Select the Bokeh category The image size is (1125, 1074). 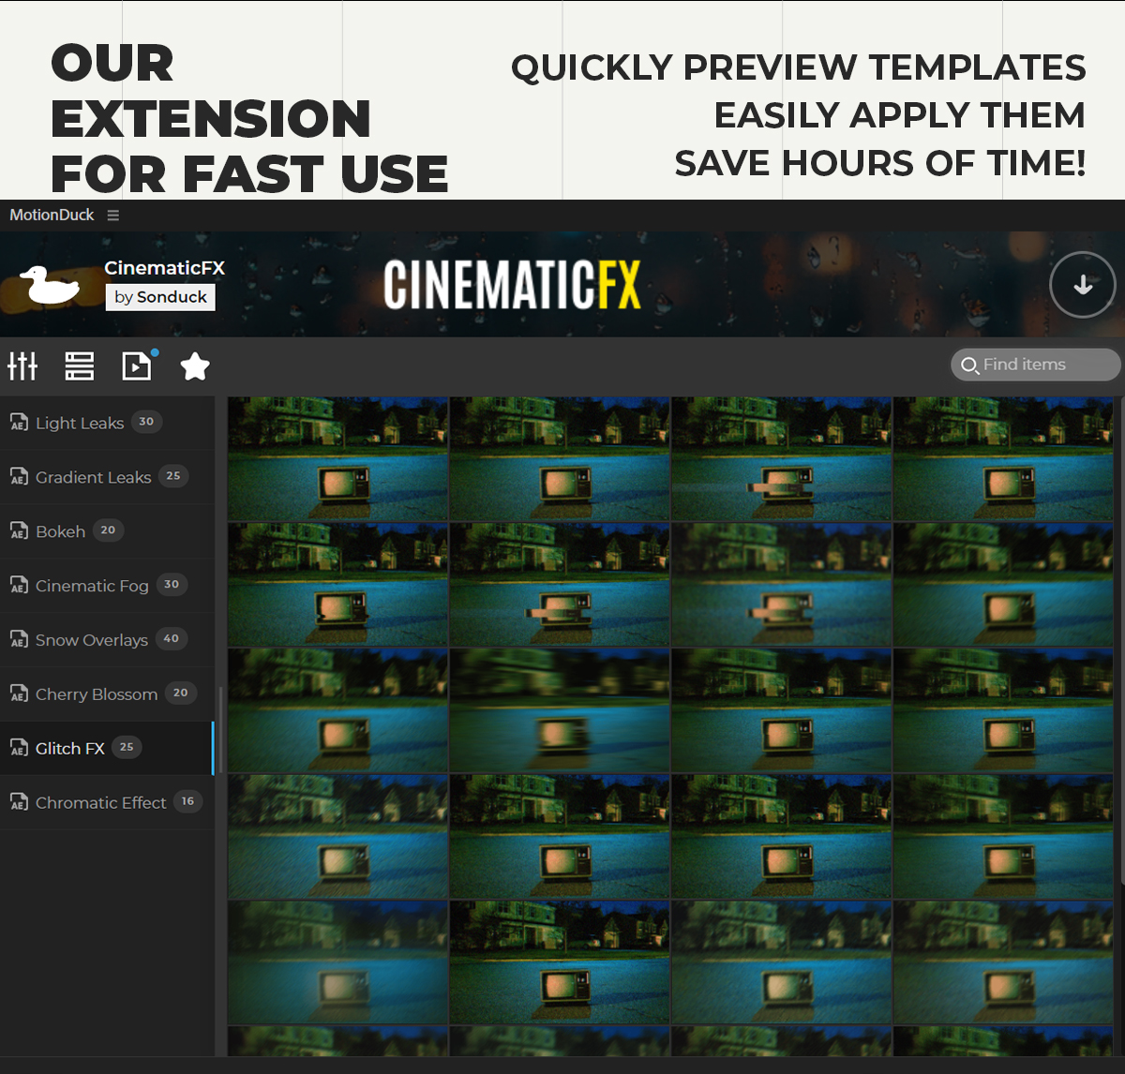pos(61,531)
